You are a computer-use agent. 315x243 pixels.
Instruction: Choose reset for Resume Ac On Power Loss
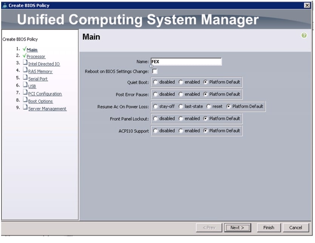(x=209, y=106)
